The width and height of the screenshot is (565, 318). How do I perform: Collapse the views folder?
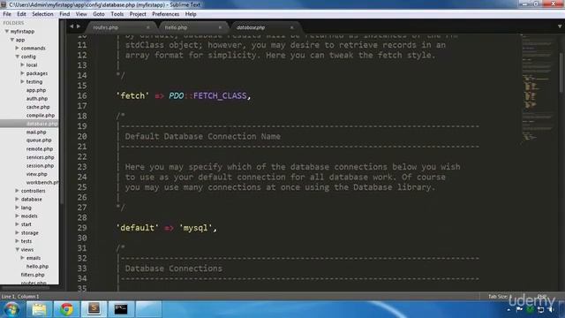pos(17,249)
